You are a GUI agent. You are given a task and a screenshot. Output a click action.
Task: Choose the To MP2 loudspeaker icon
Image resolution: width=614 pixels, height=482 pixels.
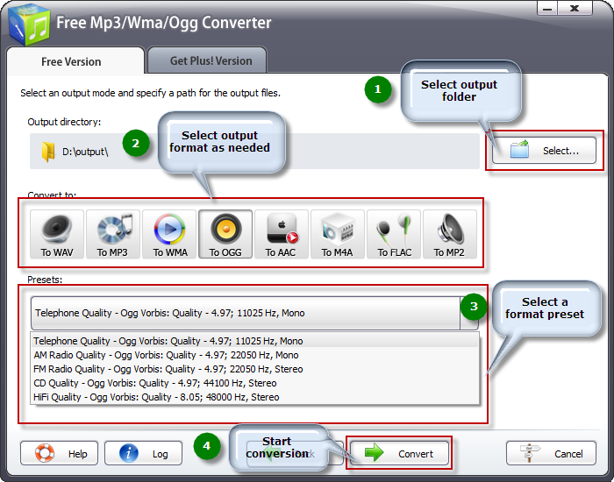click(x=449, y=234)
